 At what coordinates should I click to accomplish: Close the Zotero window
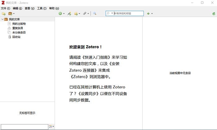212,3
